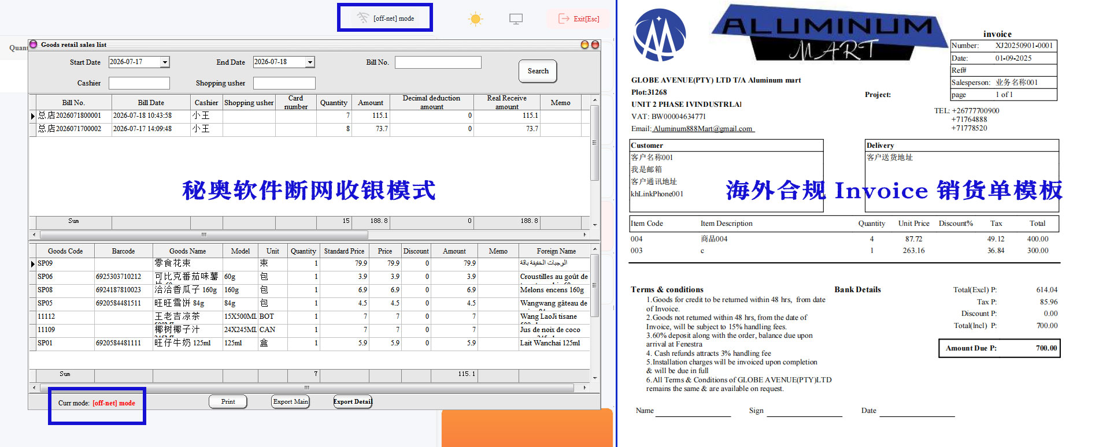
Task: Focus the Bill No. input field
Action: [x=438, y=62]
